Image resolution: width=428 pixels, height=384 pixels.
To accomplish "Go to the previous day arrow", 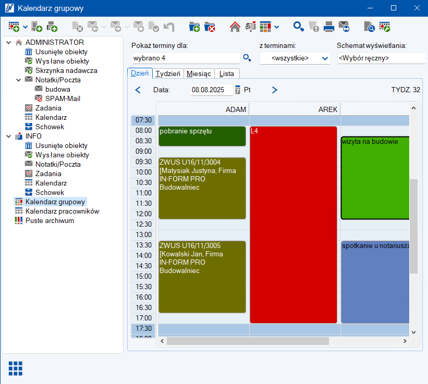I will (x=138, y=90).
